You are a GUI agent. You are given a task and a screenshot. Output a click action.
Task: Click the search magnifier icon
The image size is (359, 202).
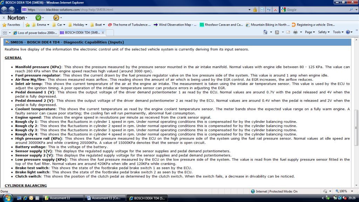[351, 9]
